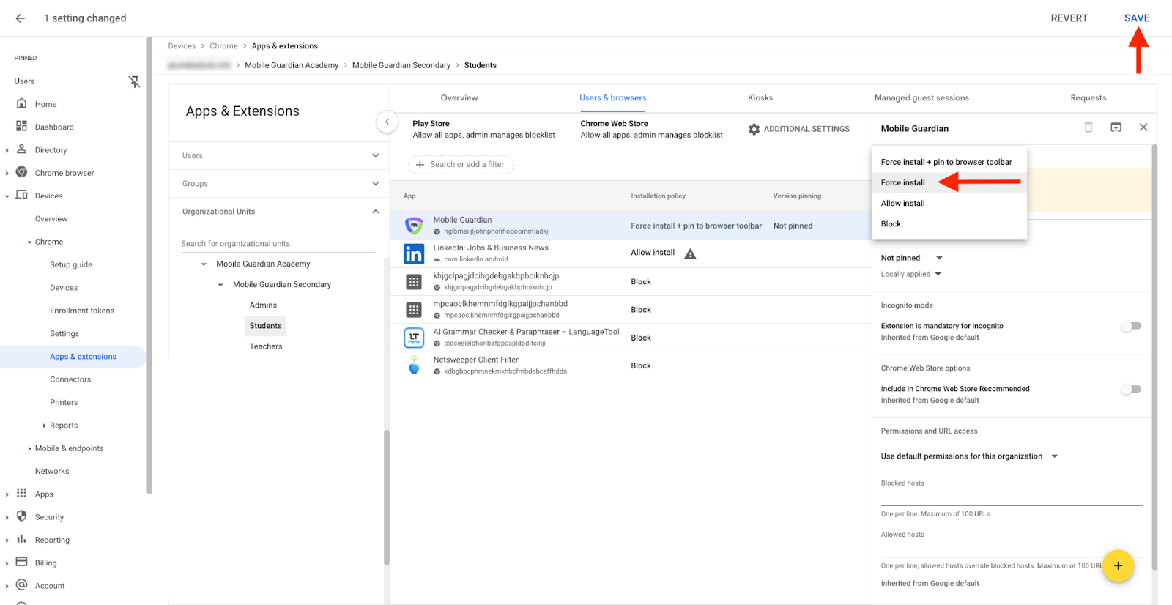Viewport: 1172px width, 605px height.
Task: Expand Reports in the sidebar
Action: 44,426
